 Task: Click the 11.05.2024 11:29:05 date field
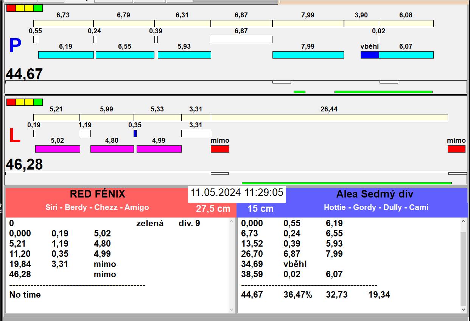click(237, 193)
